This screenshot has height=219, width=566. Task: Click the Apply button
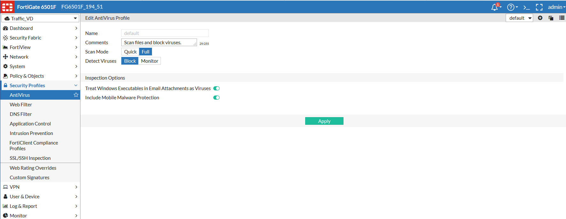[324, 121]
